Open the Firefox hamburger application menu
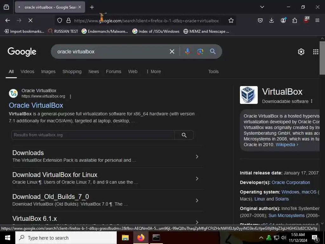Screen dimensions: 325x244 point(317,20)
